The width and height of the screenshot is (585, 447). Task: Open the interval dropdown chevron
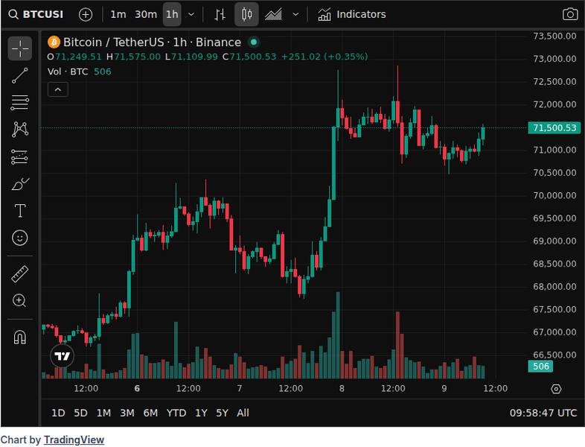click(x=191, y=15)
